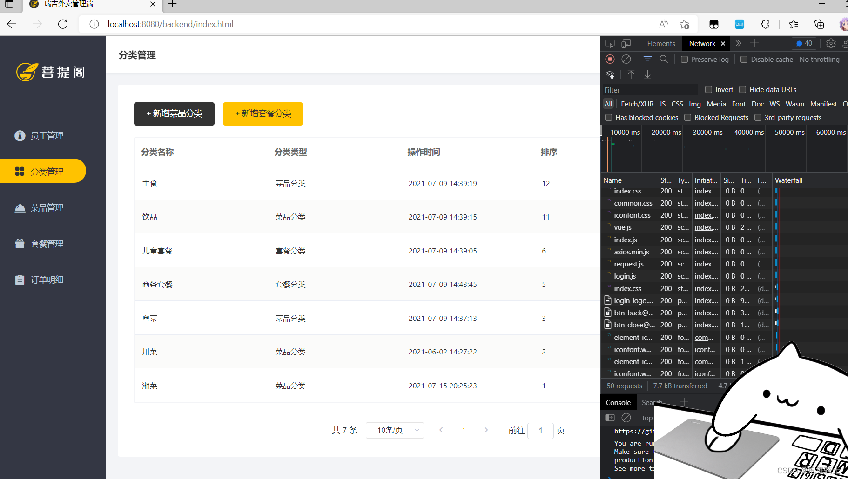The height and width of the screenshot is (479, 848).
Task: Toggle device emulation icon in DevTools
Action: 626,44
